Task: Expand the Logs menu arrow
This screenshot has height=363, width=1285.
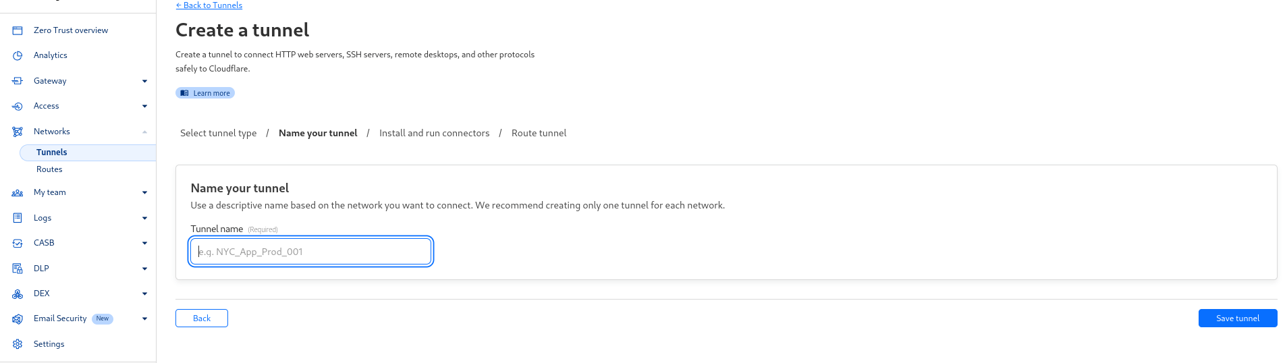Action: tap(144, 218)
